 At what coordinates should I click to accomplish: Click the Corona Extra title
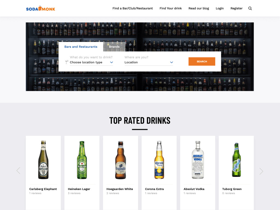[x=154, y=189]
